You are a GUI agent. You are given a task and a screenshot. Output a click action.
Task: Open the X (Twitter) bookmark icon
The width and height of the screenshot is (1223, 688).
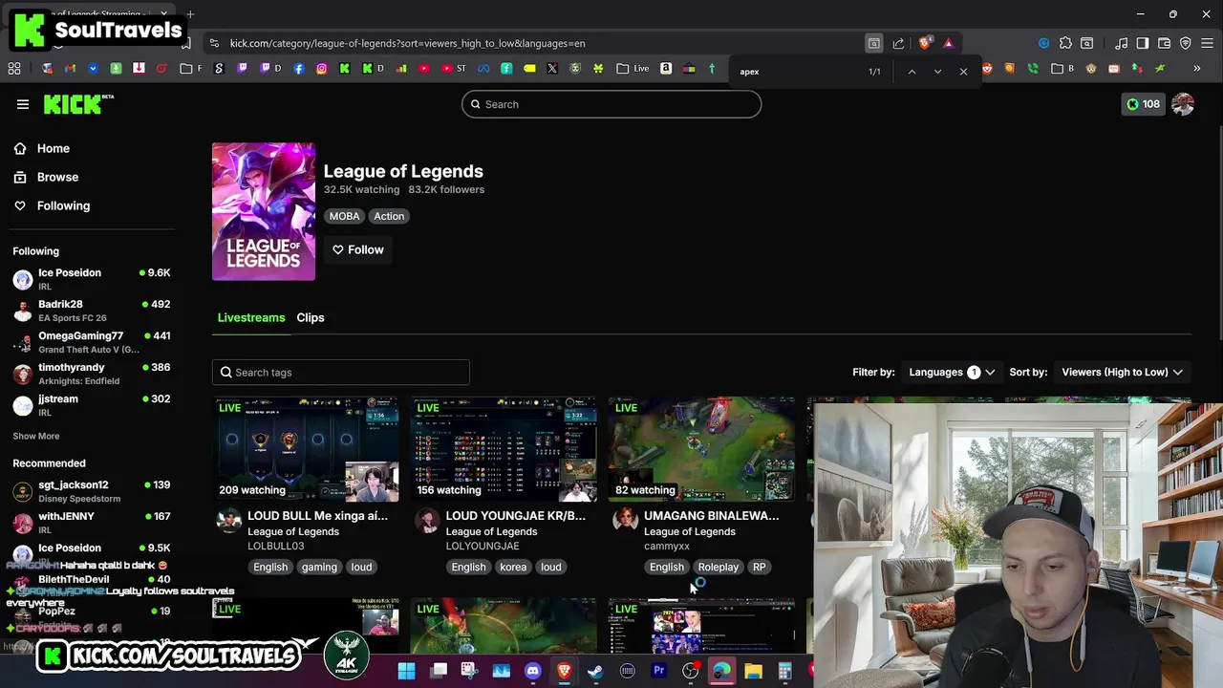[552, 69]
